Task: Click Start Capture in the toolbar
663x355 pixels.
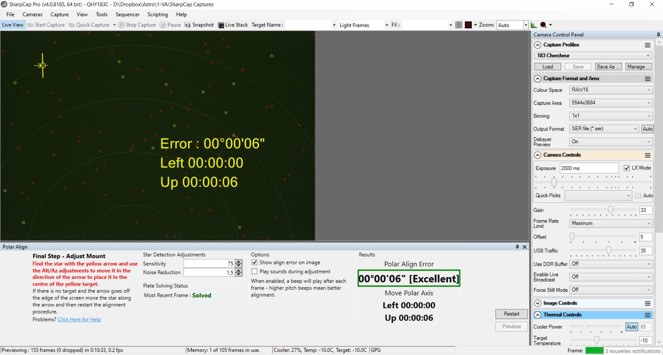Action: point(46,25)
